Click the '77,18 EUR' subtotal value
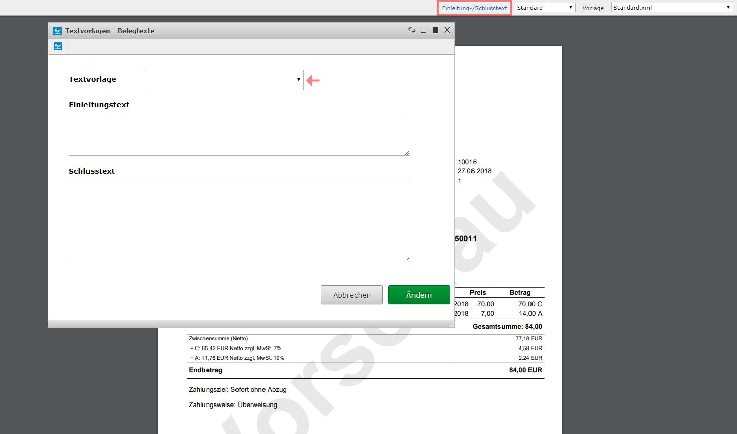This screenshot has height=434, width=737. click(x=529, y=339)
